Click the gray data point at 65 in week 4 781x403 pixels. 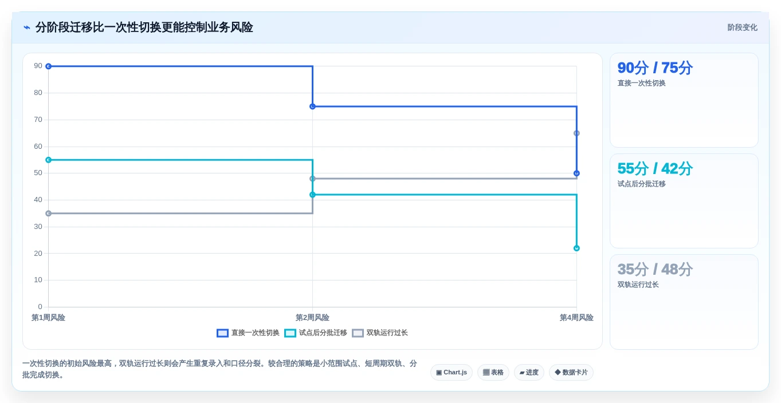(x=576, y=133)
